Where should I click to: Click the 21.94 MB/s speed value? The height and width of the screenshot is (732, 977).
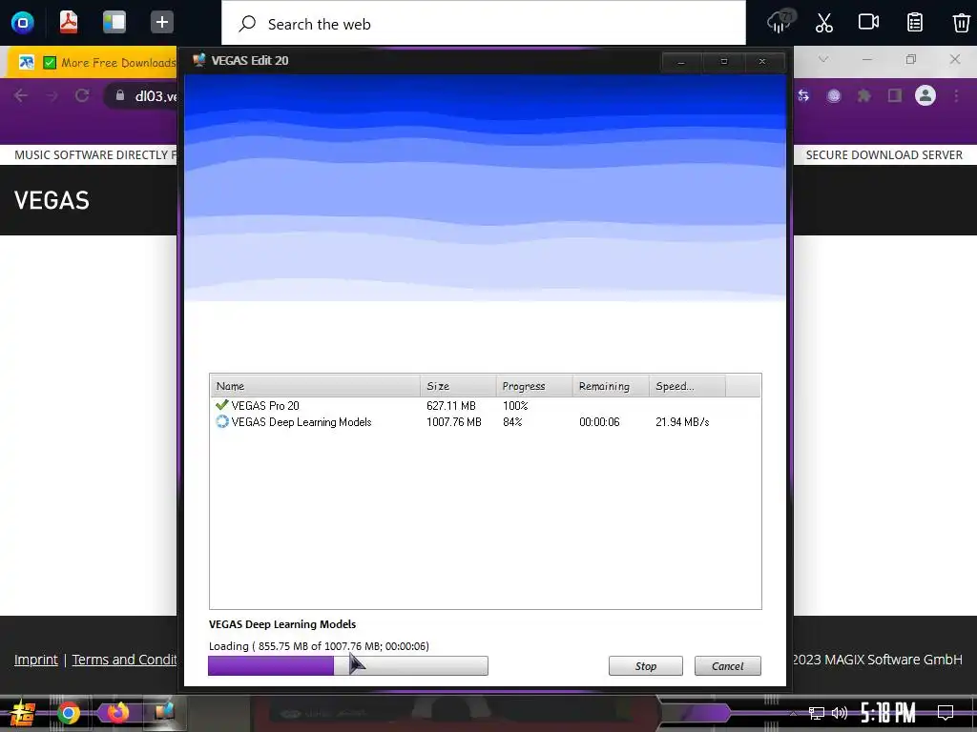tap(682, 422)
